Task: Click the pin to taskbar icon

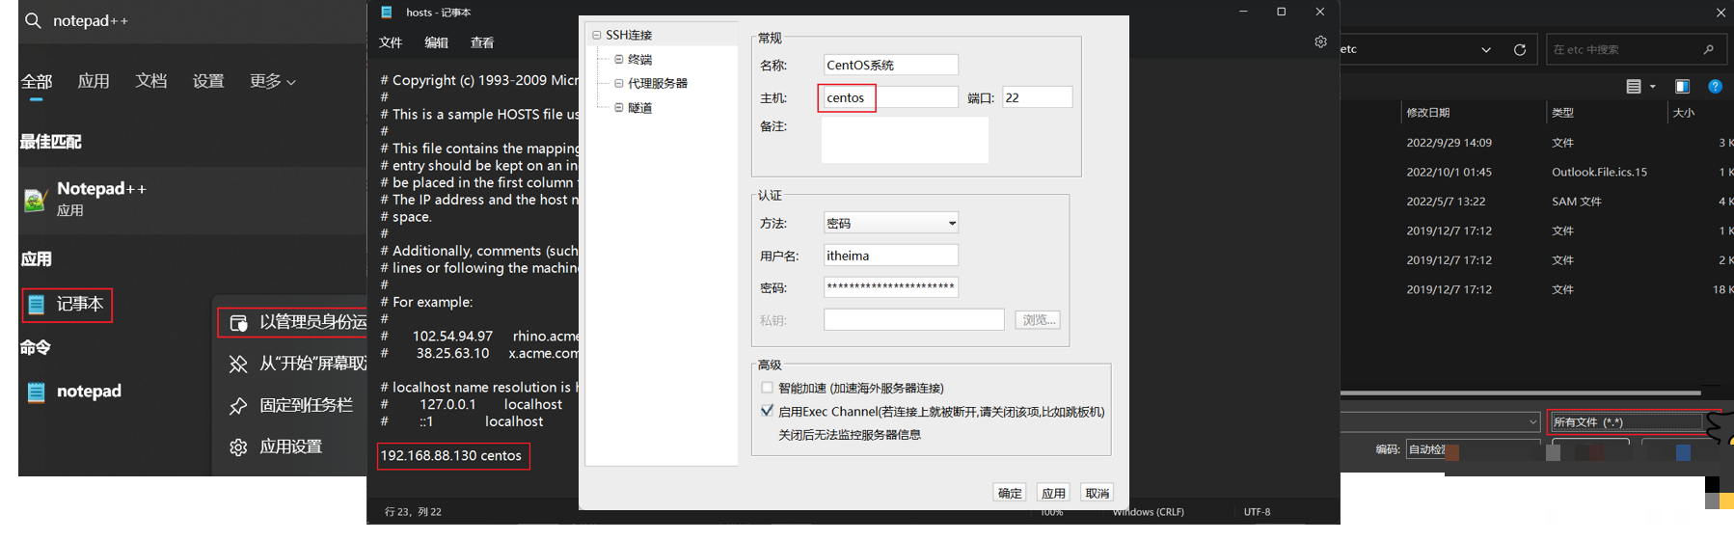Action: click(x=238, y=406)
